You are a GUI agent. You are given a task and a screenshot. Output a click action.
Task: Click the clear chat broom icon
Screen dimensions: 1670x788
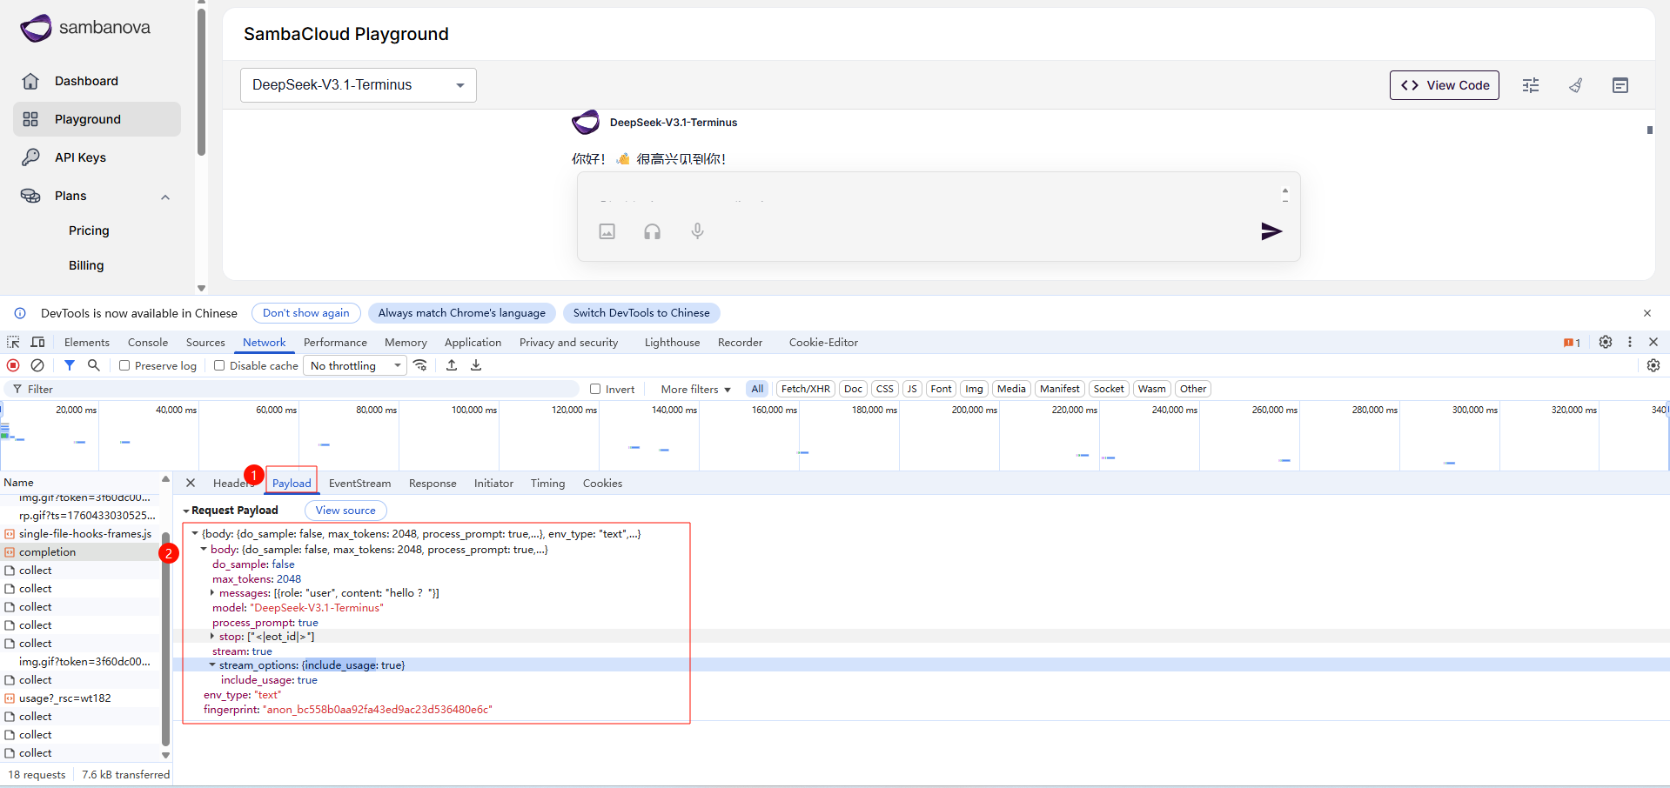pos(1575,85)
